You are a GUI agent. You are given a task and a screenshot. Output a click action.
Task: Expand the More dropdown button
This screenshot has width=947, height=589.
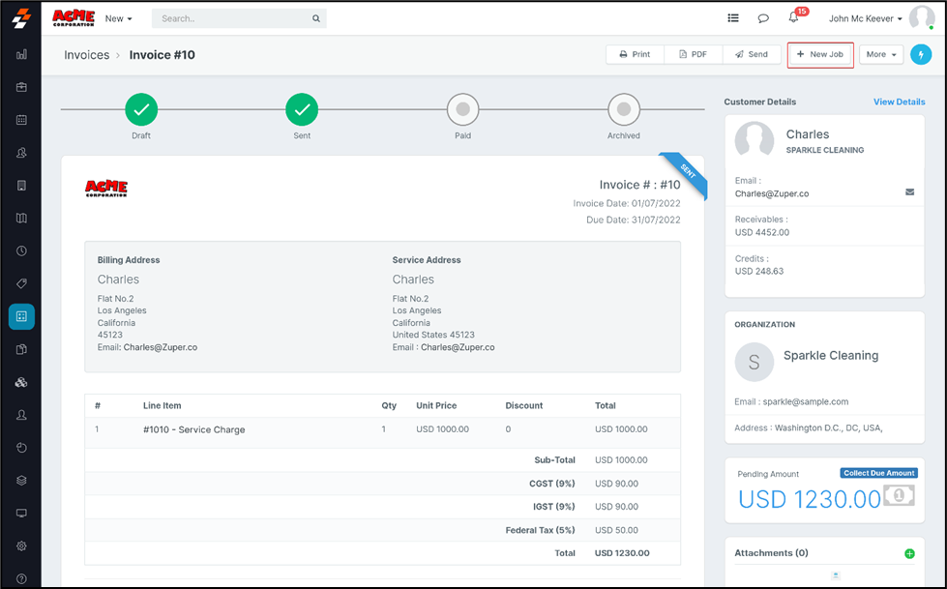click(x=880, y=55)
